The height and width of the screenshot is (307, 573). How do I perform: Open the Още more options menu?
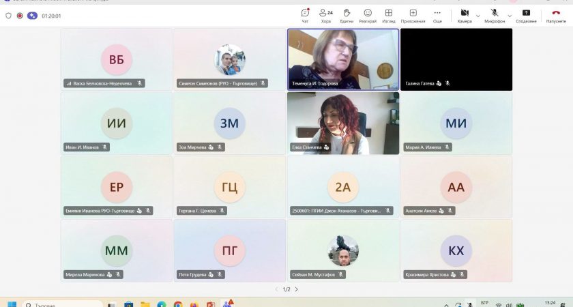pyautogui.click(x=437, y=16)
